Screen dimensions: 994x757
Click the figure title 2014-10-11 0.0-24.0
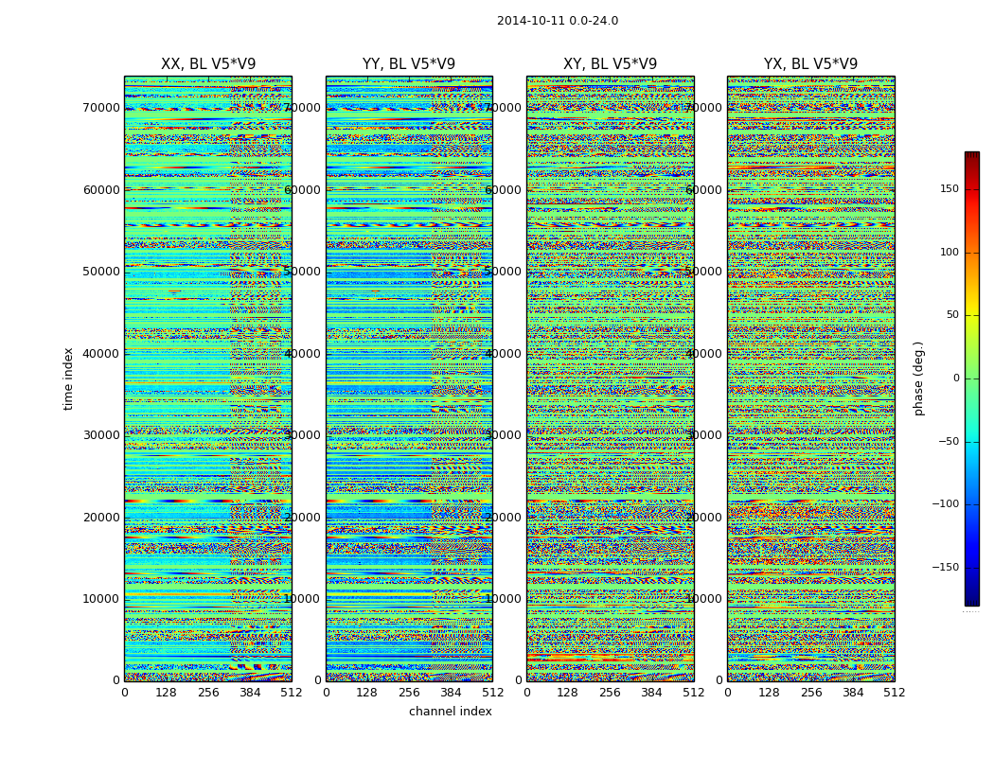pyautogui.click(x=557, y=21)
